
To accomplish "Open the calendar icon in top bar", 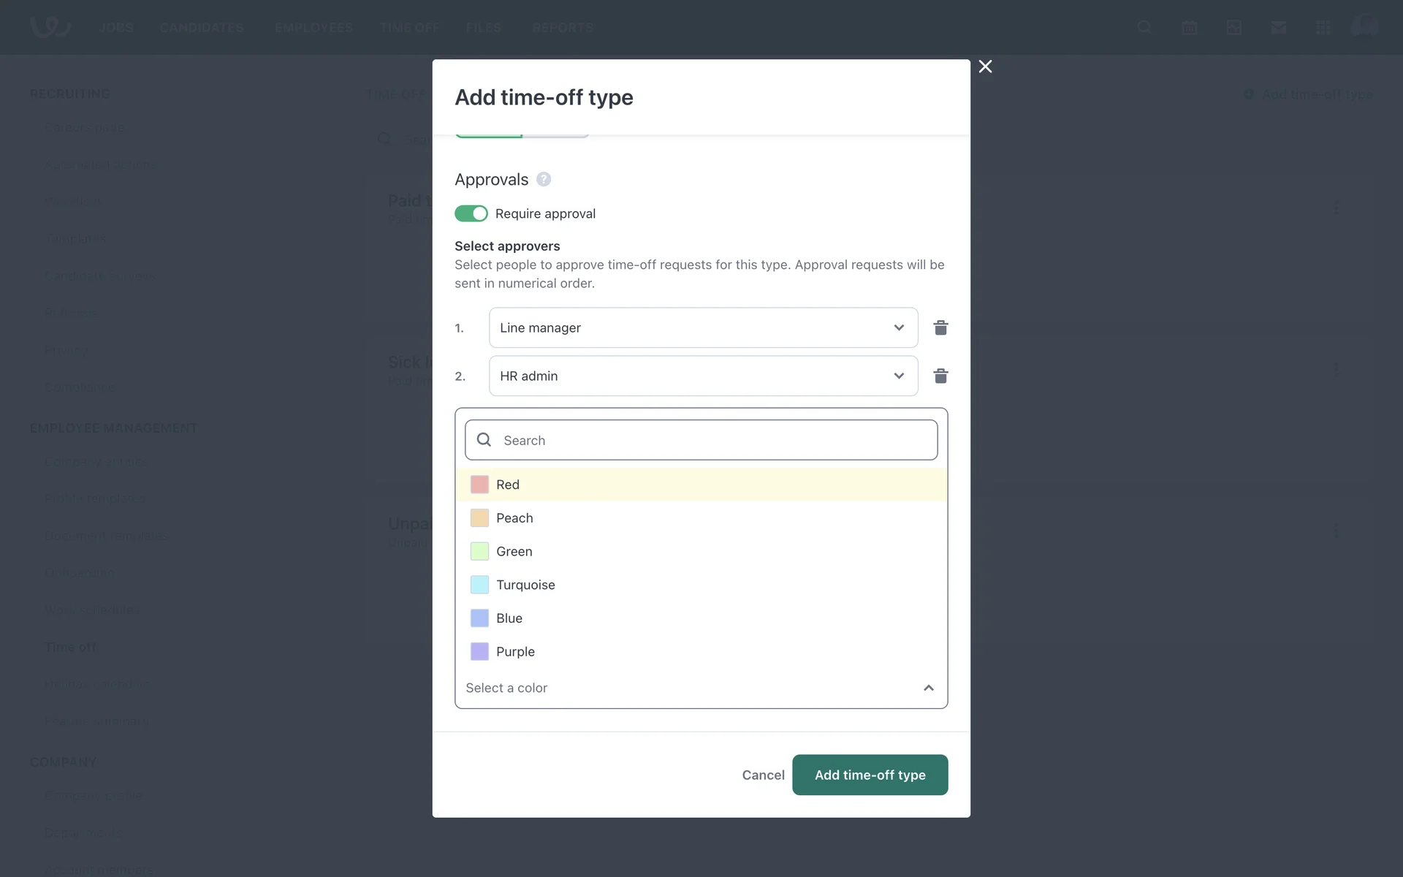I will pos(1189,28).
